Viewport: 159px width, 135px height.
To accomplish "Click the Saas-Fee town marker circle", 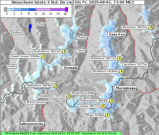I will tap(126, 36).
